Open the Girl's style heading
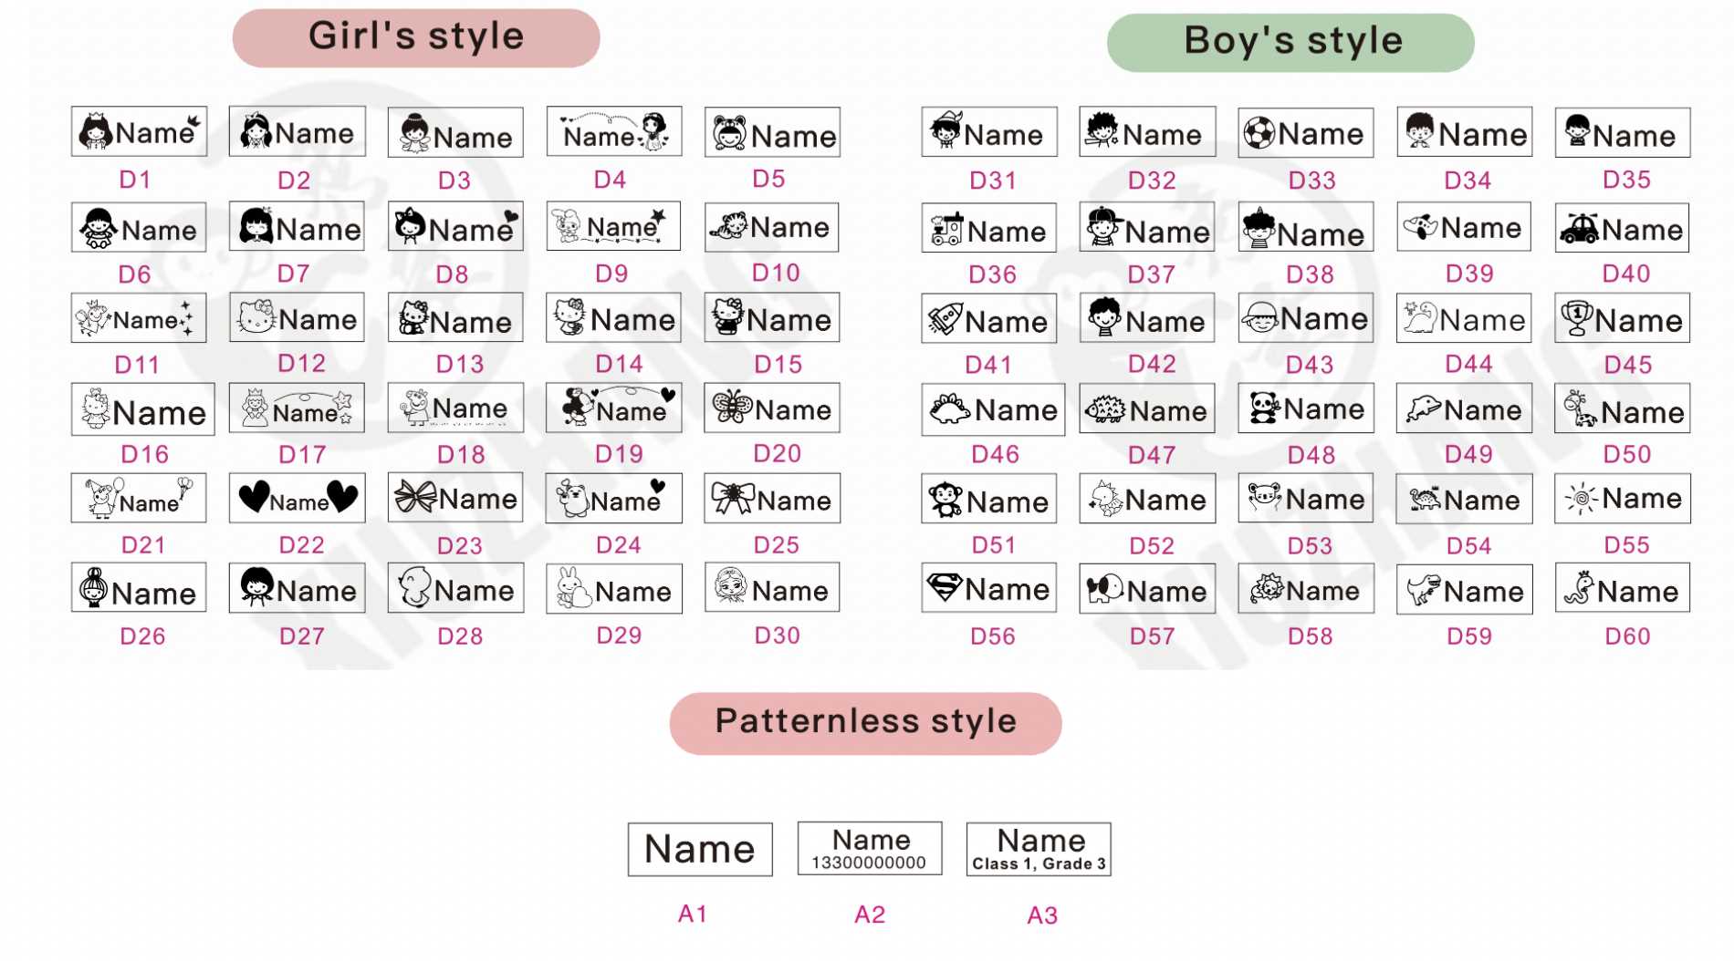Viewport: 1734px width, 961px height. click(x=416, y=37)
